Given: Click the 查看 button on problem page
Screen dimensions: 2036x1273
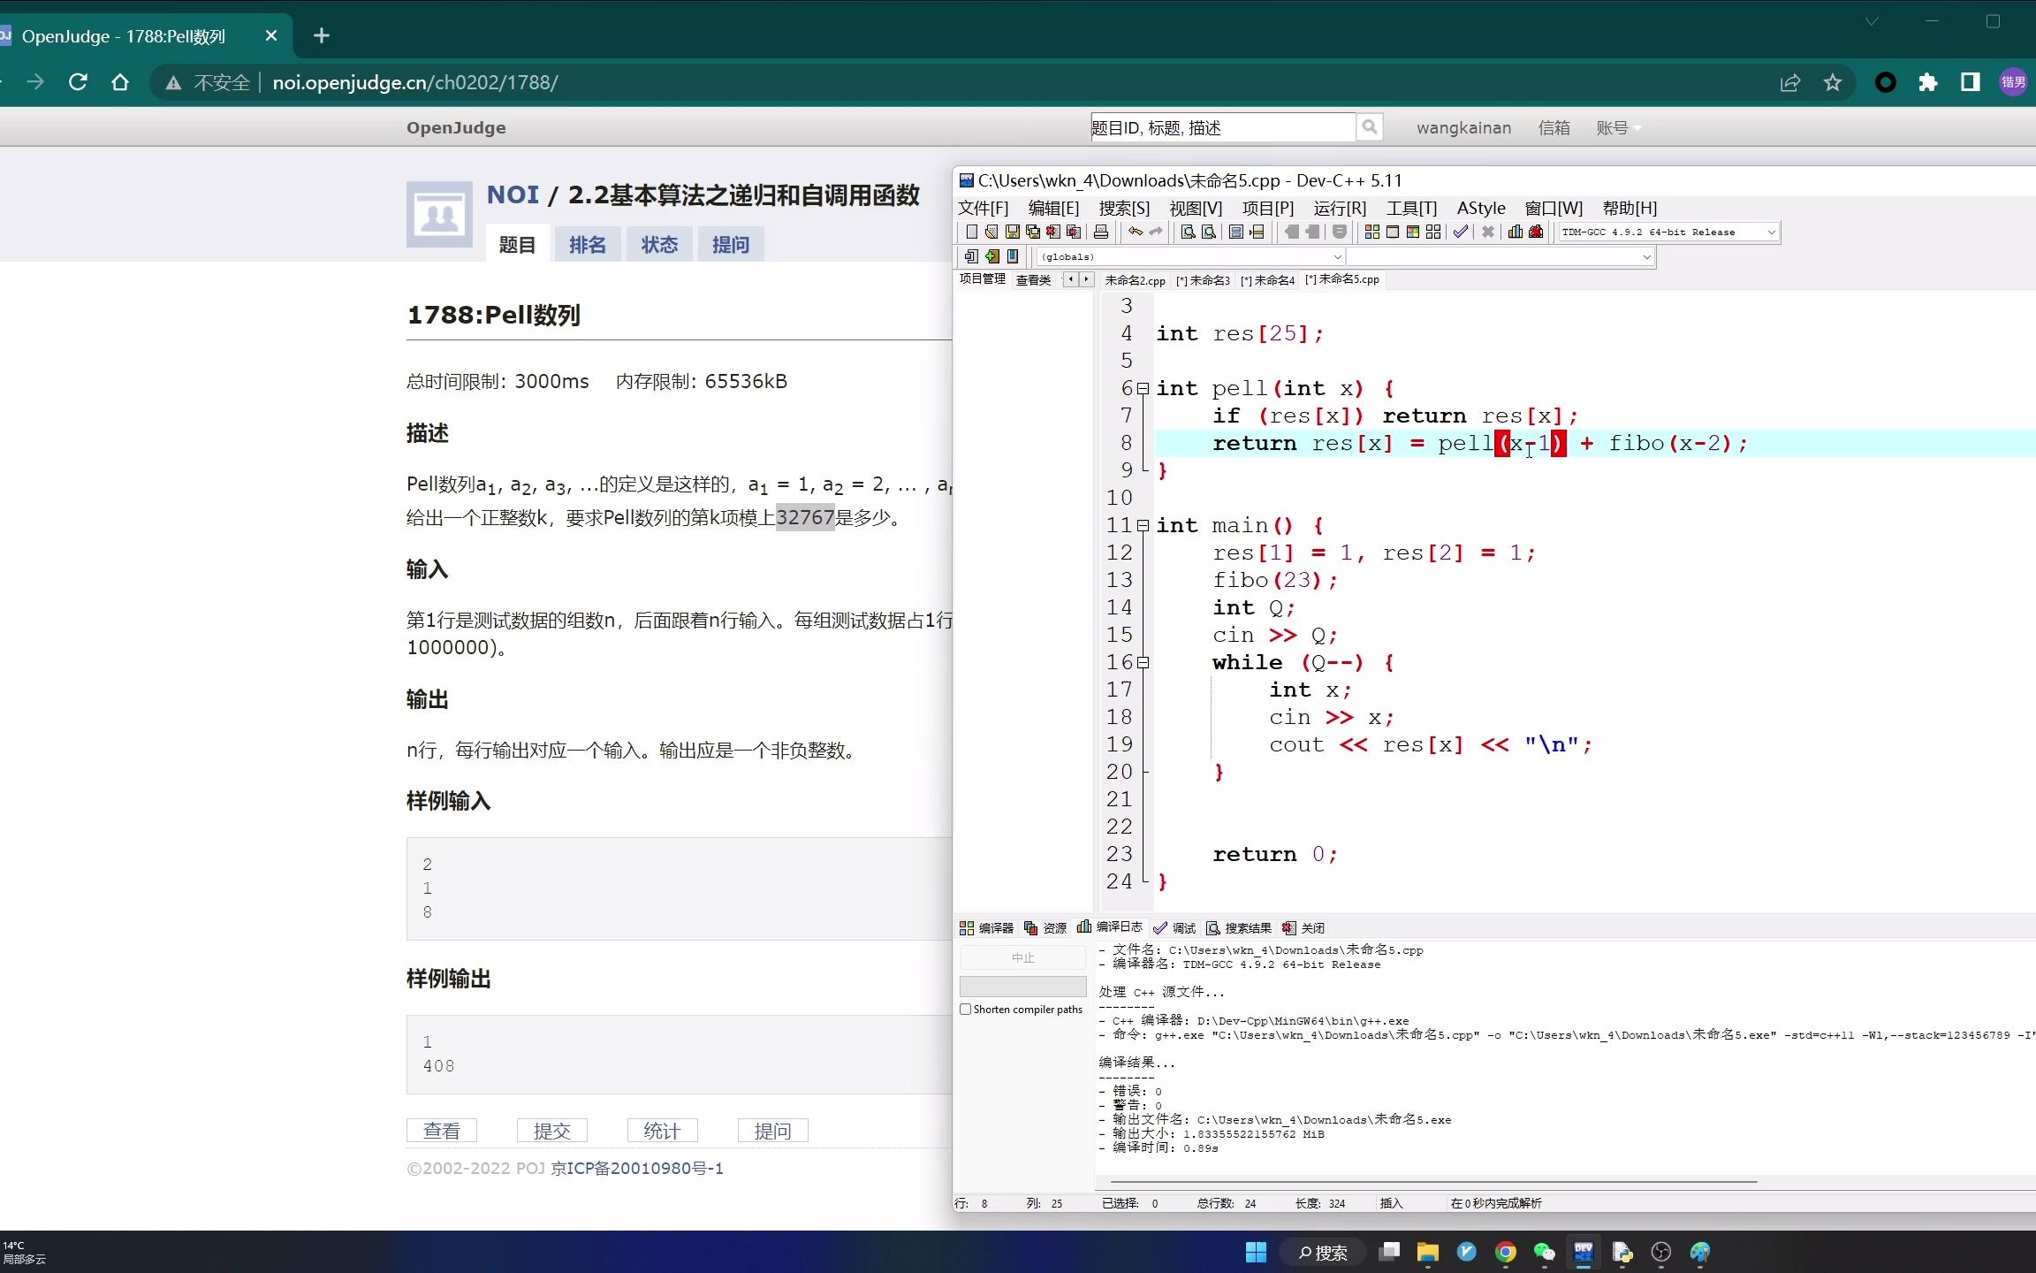Looking at the screenshot, I should [x=441, y=1129].
